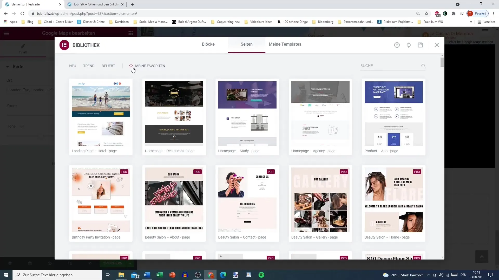Reload the current page
Screen dimensions: 499x280
(x=22, y=13)
